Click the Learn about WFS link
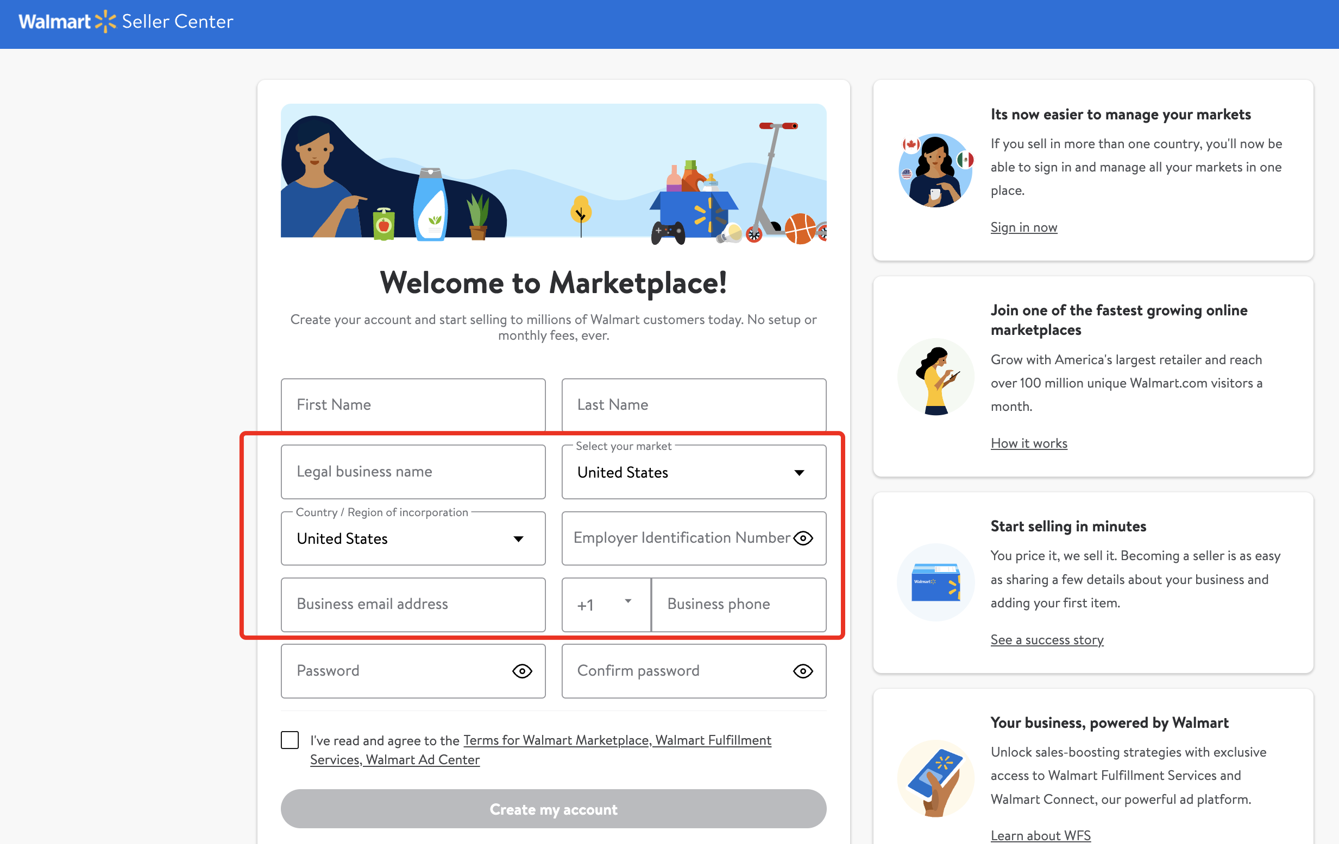 point(1040,836)
